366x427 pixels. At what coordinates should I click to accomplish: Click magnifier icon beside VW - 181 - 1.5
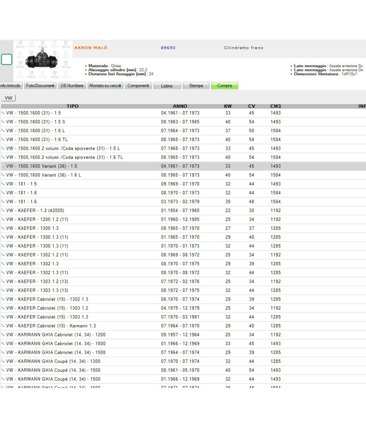pyautogui.click(x=3, y=184)
